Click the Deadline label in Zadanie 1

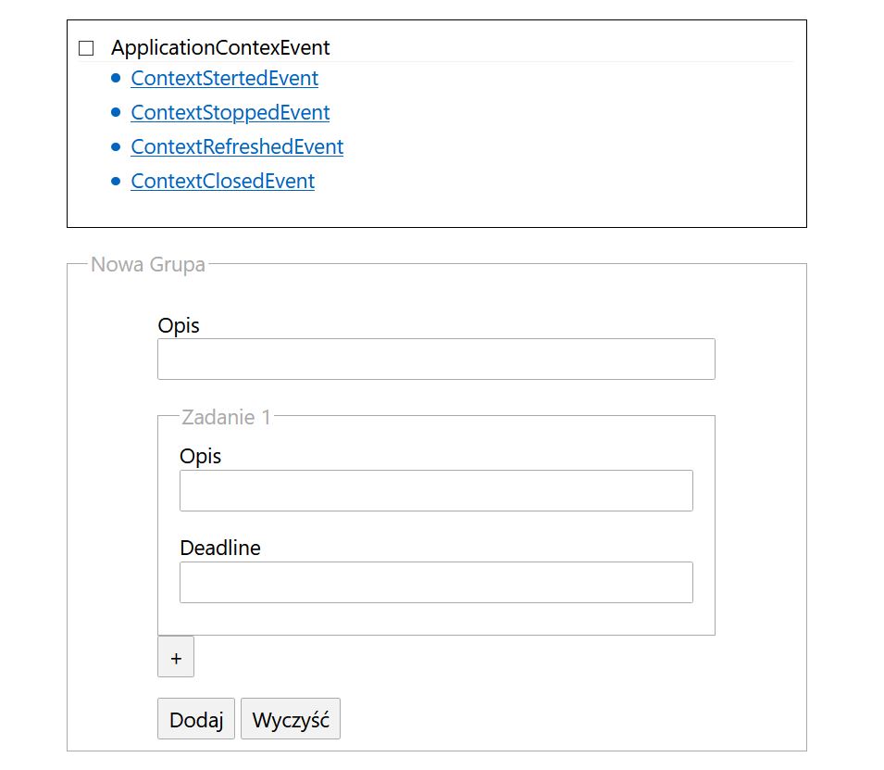[218, 548]
